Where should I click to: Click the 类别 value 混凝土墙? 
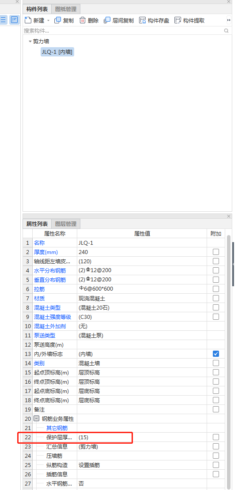(x=89, y=363)
